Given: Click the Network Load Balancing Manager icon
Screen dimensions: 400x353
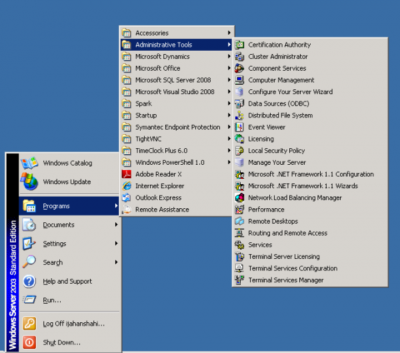Looking at the screenshot, I should (240, 198).
